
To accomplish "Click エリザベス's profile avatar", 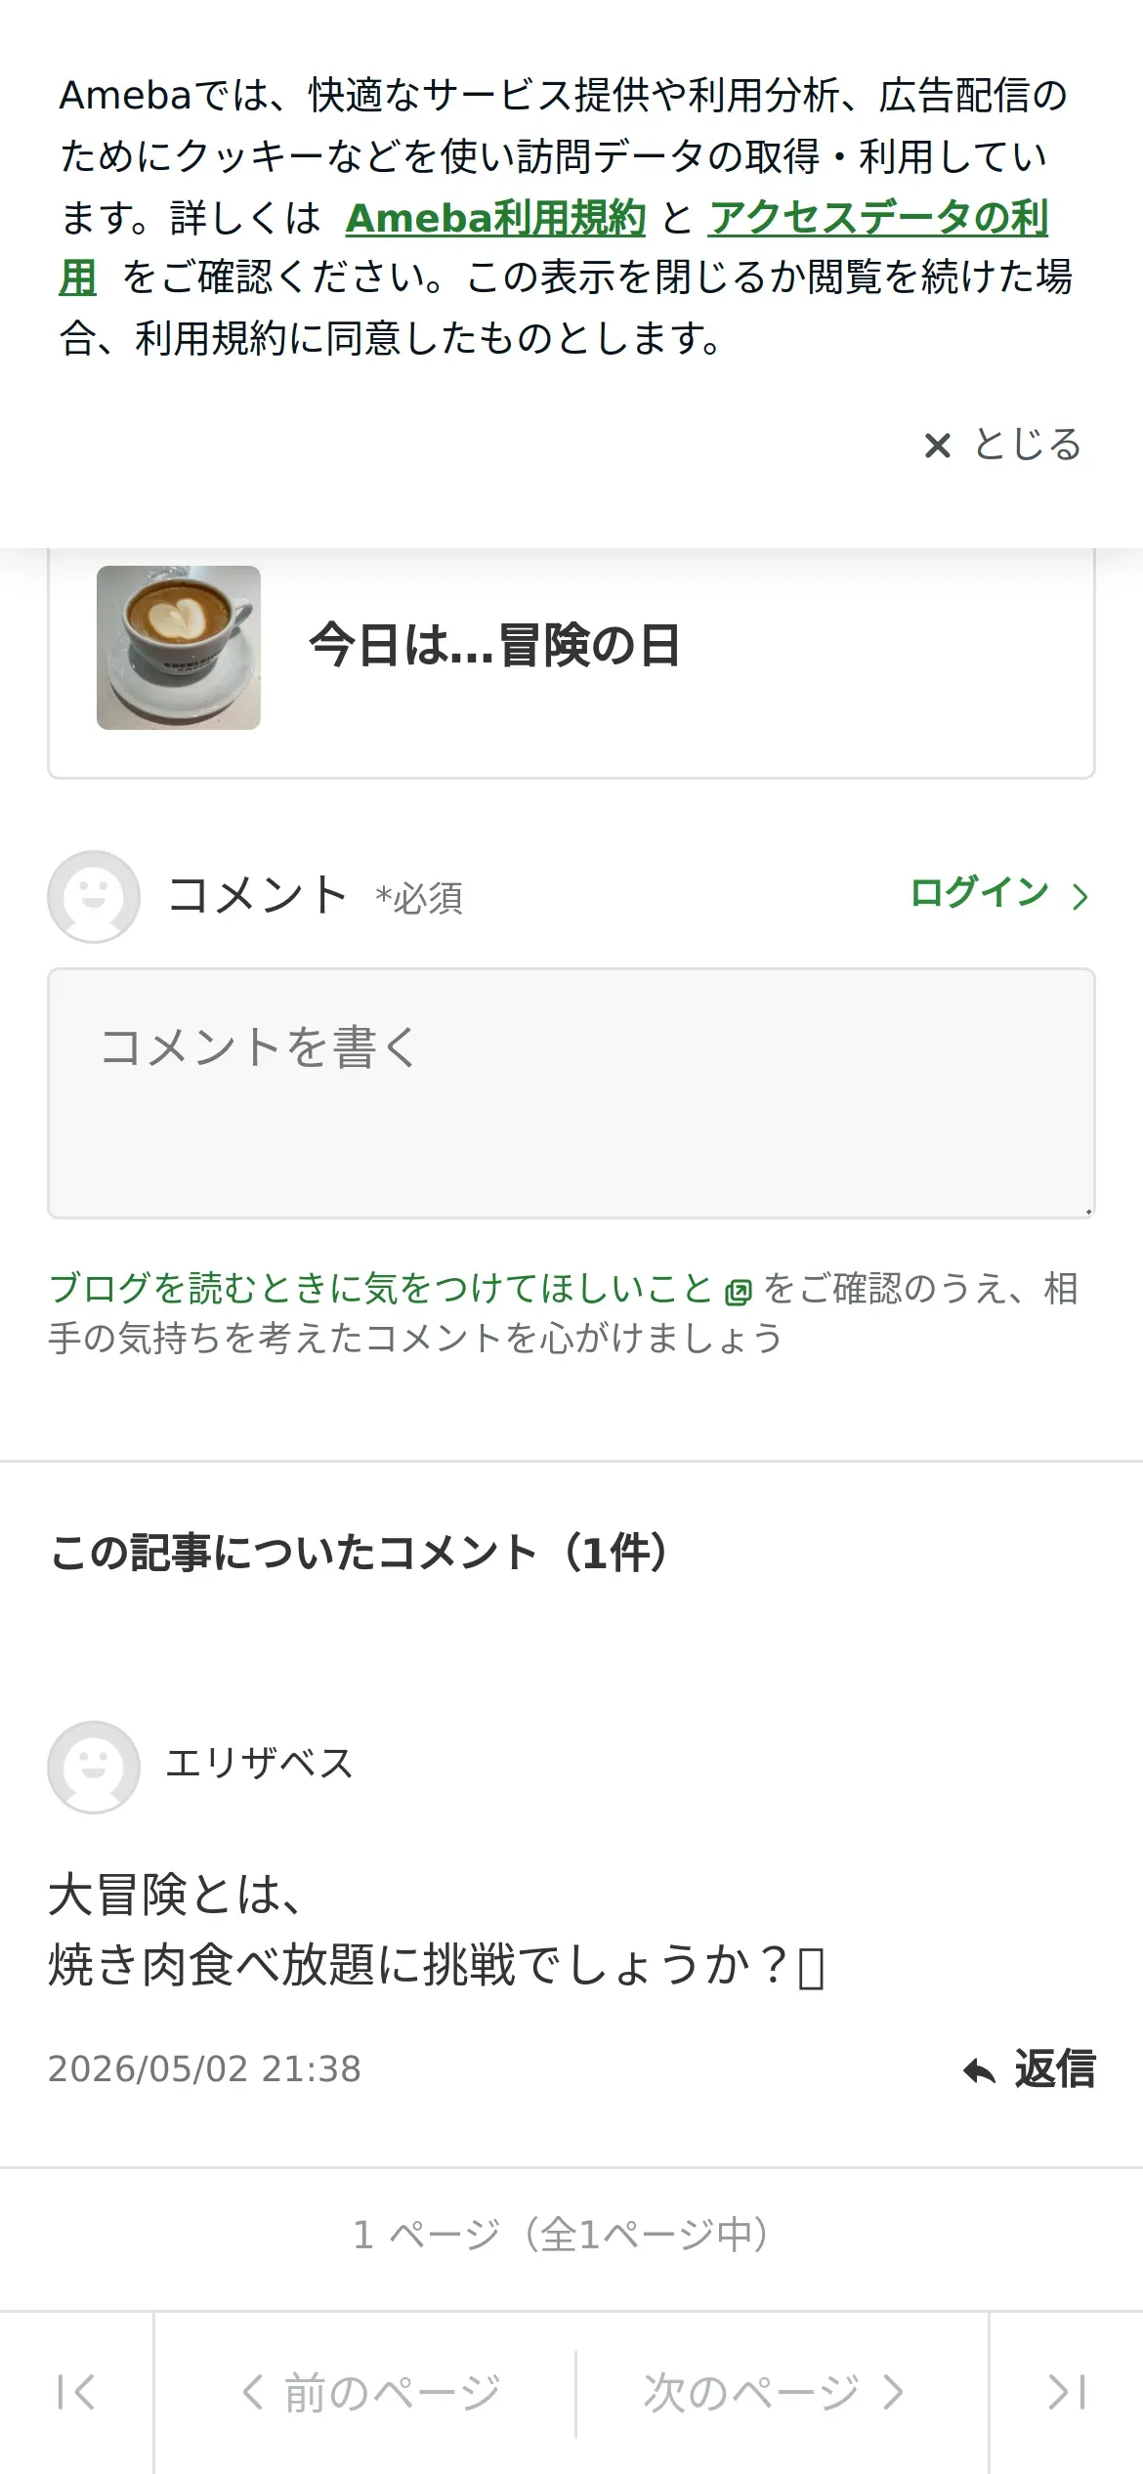I will pos(94,1767).
